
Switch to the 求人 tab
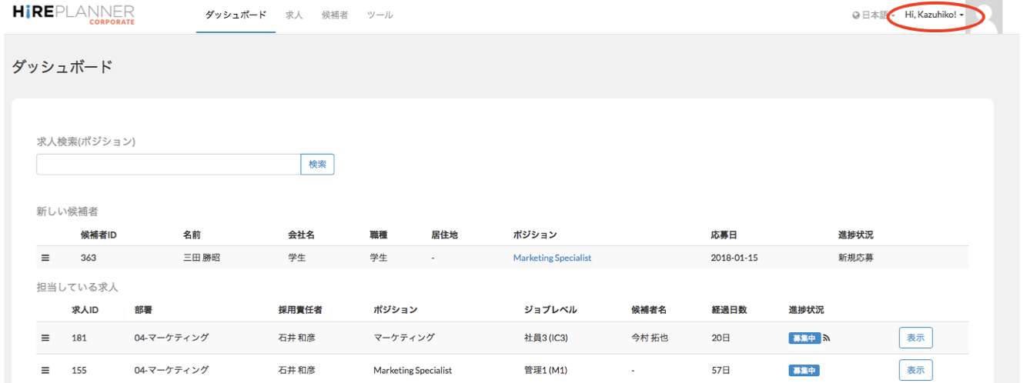pos(293,15)
